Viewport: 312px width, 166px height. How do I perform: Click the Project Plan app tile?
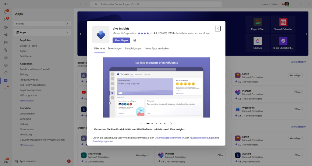(x=257, y=24)
